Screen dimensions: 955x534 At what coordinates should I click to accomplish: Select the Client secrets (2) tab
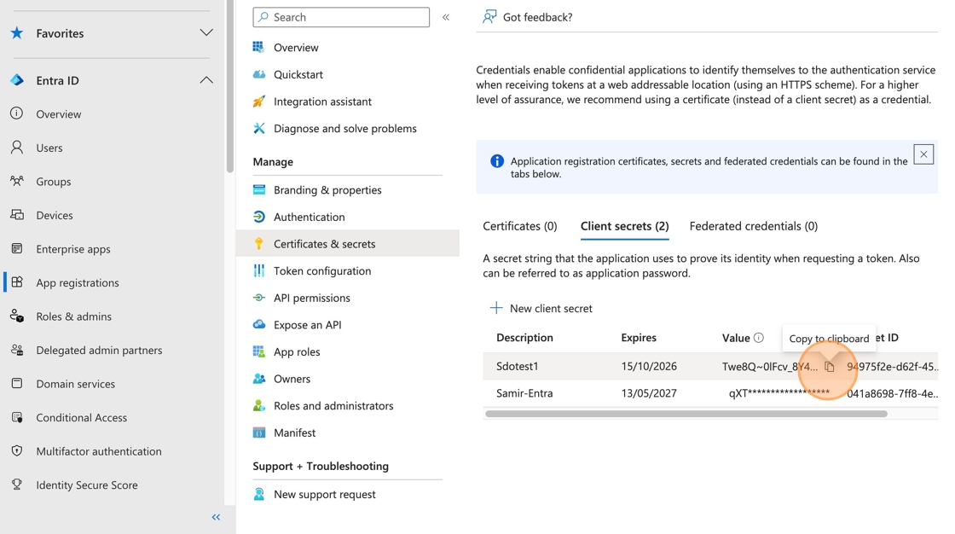coord(624,226)
